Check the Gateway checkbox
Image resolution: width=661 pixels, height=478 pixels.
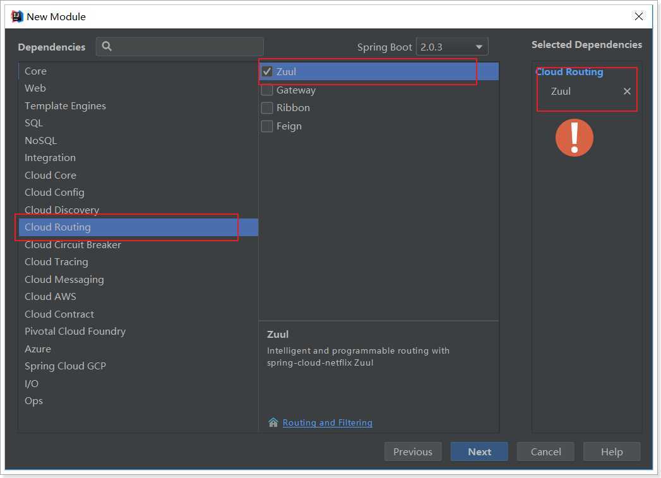(267, 90)
